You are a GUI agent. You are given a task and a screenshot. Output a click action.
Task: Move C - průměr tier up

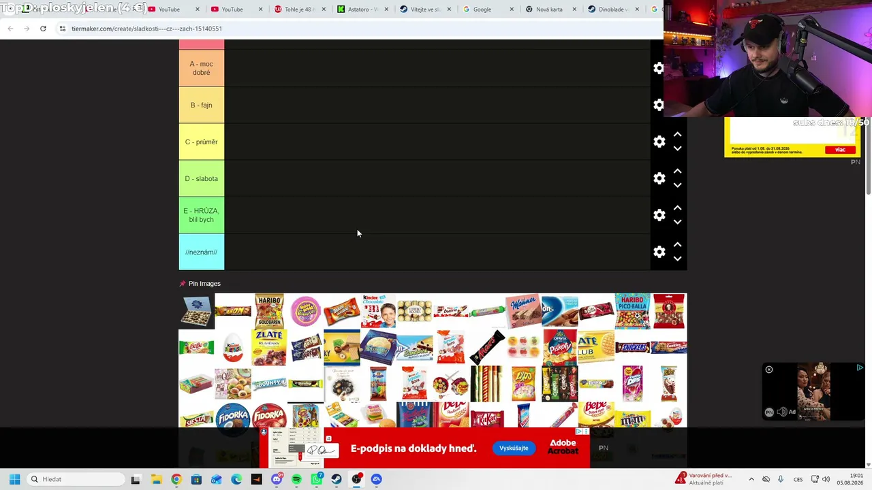tap(677, 135)
